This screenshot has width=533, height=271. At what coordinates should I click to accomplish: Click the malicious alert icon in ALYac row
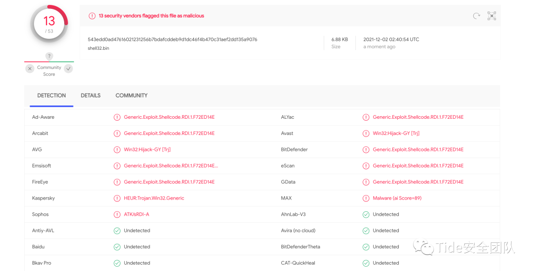point(366,117)
